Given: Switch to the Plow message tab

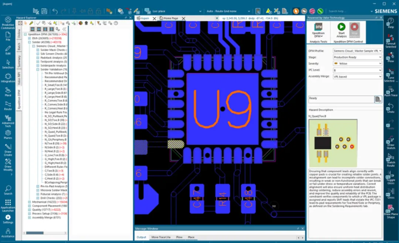Looking at the screenshot, I should [x=180, y=237].
